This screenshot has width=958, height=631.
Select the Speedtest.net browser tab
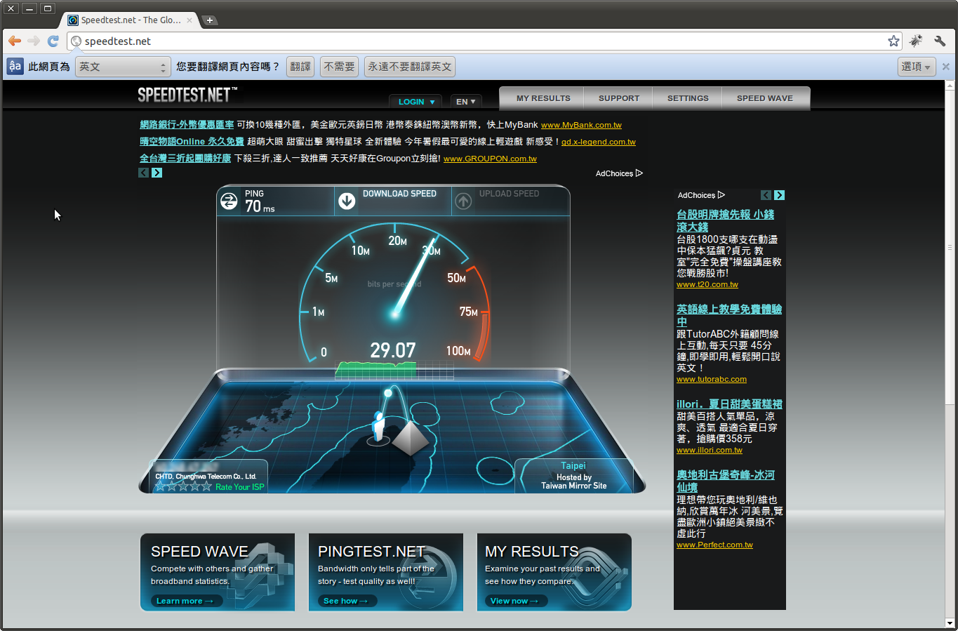coord(130,20)
